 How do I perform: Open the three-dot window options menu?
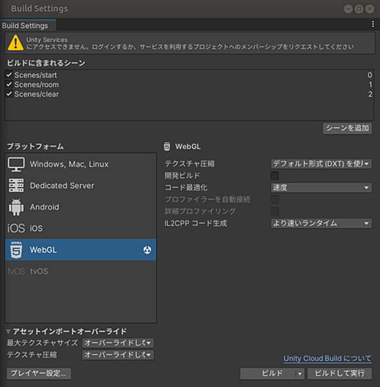[x=373, y=24]
